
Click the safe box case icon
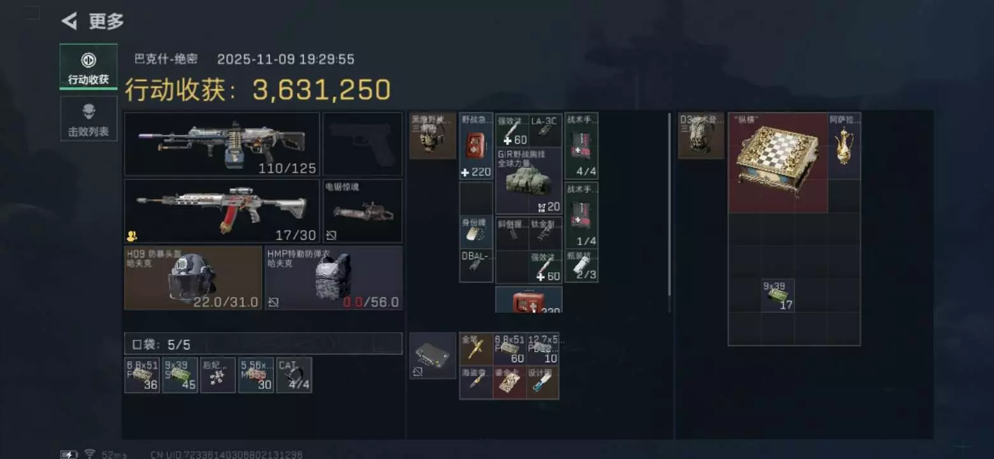click(x=433, y=356)
